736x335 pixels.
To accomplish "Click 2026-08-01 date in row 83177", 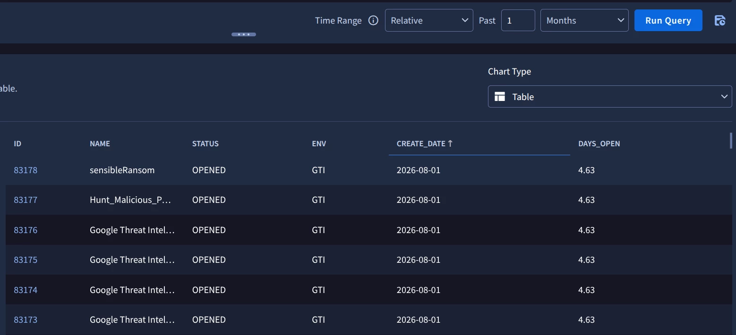I will (x=419, y=200).
